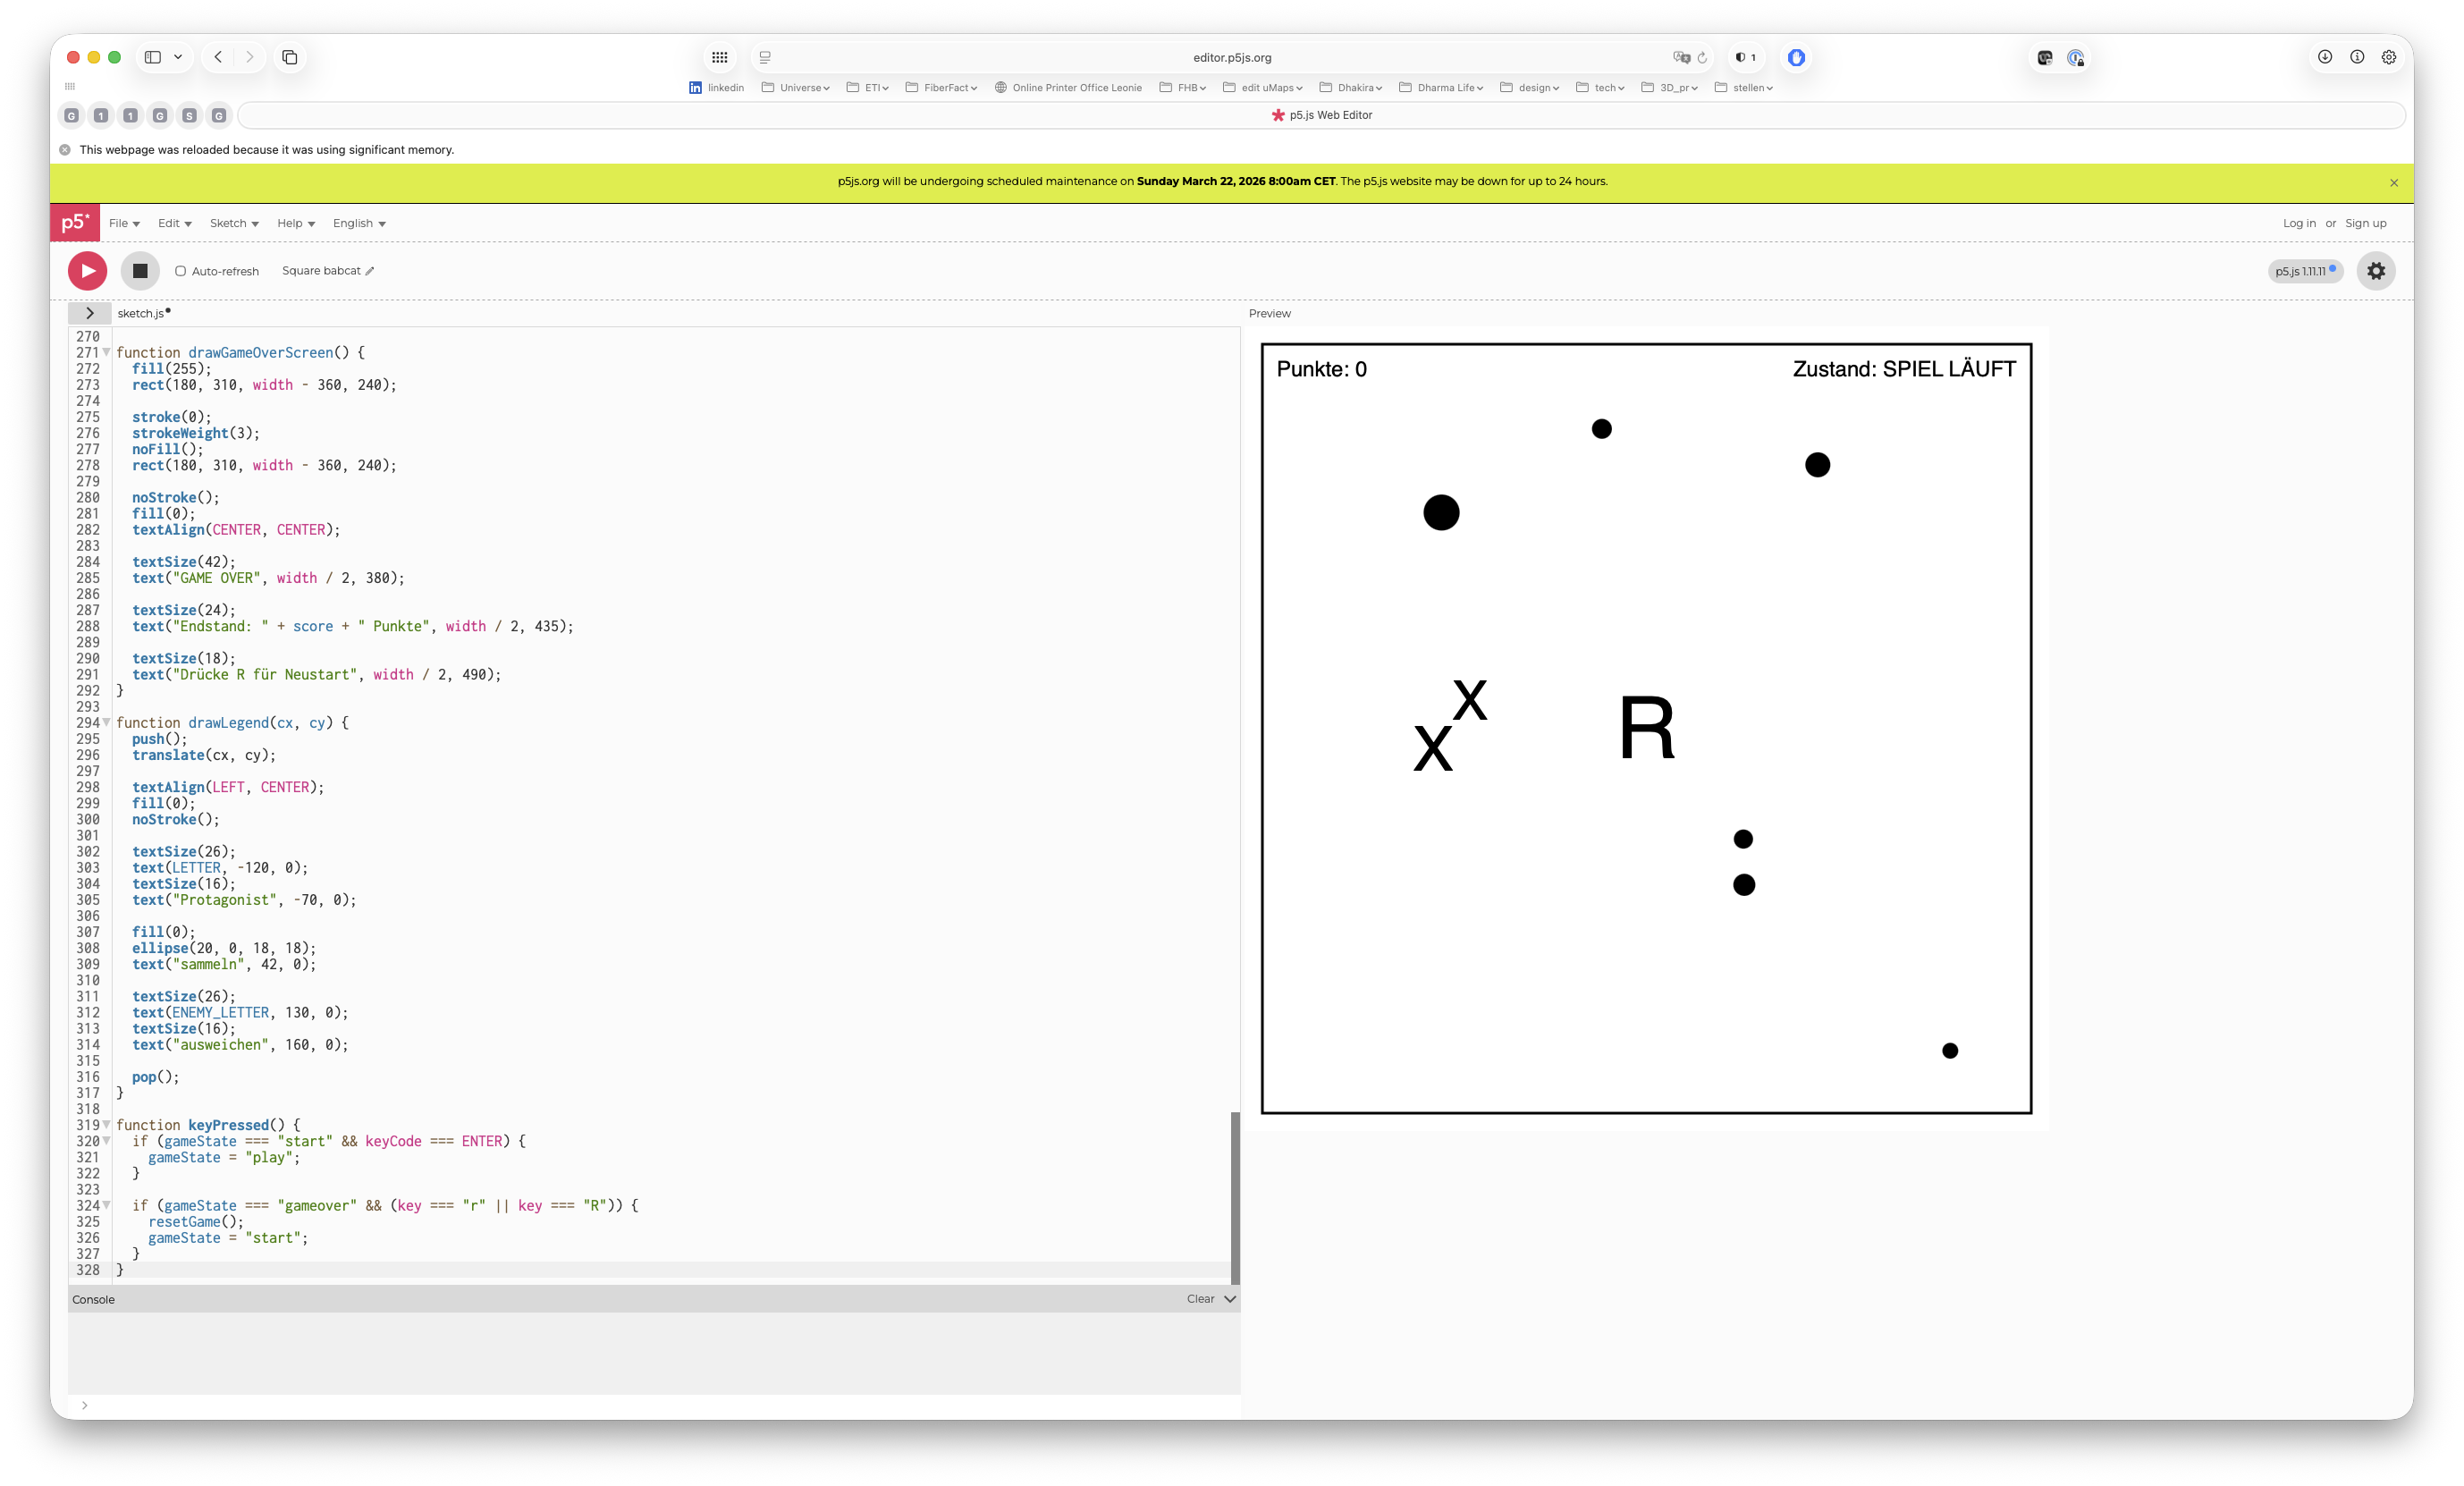Enable the Auto-refresh checkbox
This screenshot has height=1486, width=2464.
coord(181,271)
